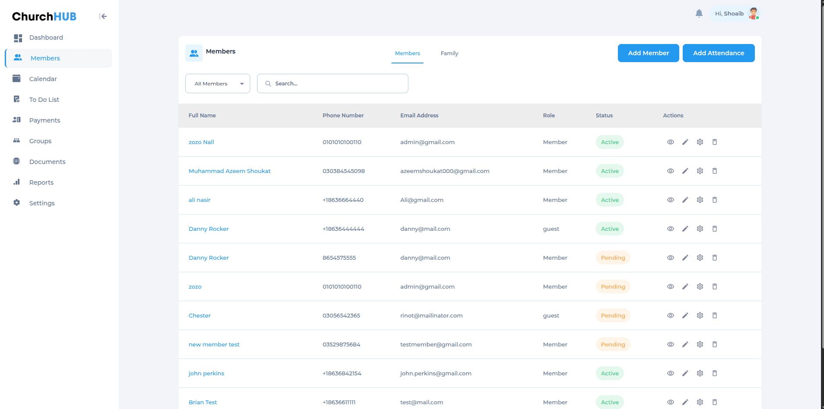
Task: Delete ali nasir using the trash icon
Action: [x=714, y=200]
